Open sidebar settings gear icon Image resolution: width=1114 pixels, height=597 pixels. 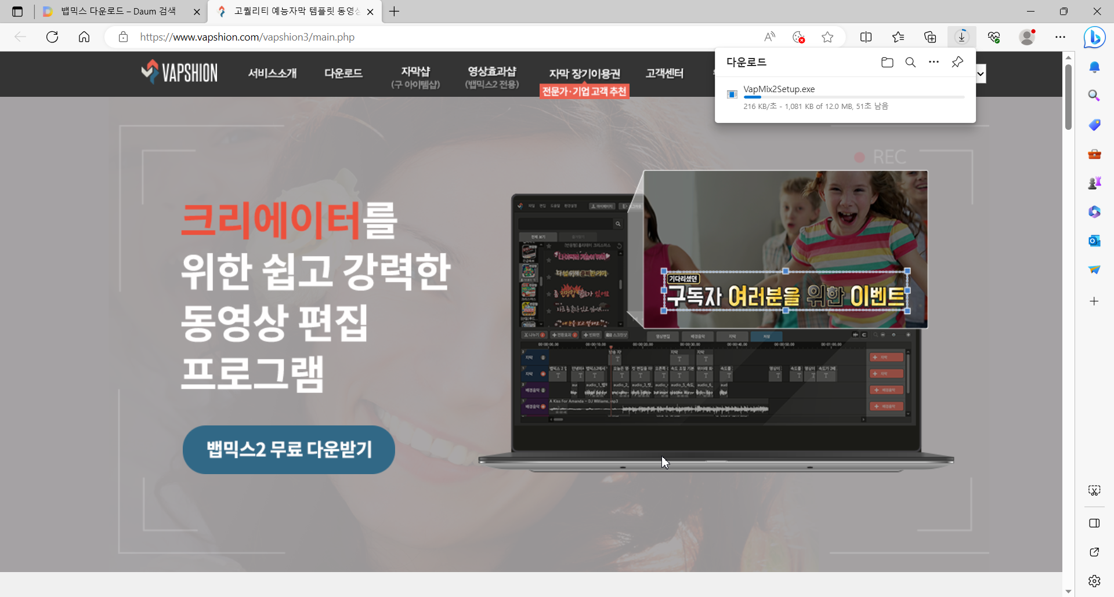(1094, 581)
